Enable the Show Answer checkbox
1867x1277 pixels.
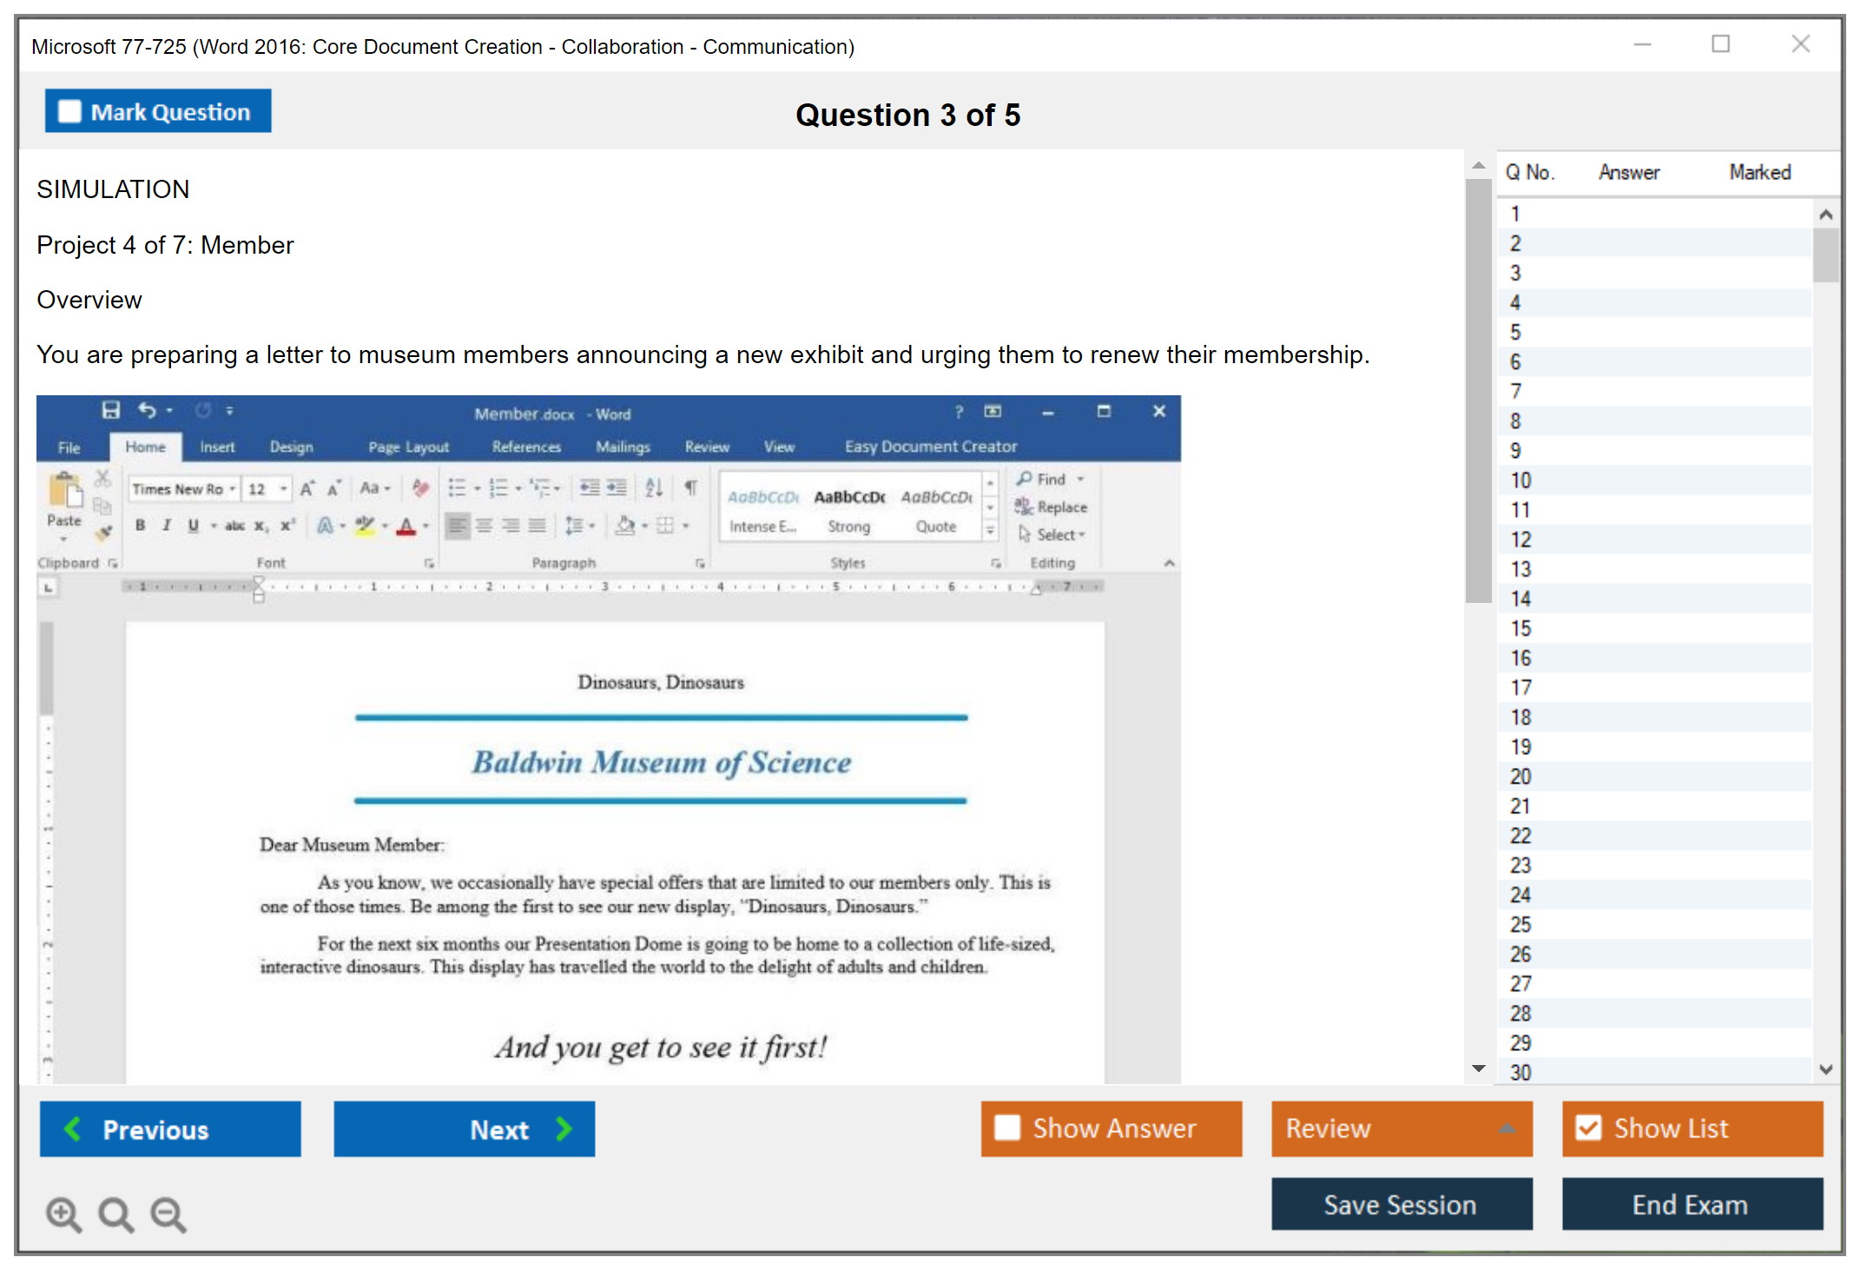(1007, 1128)
